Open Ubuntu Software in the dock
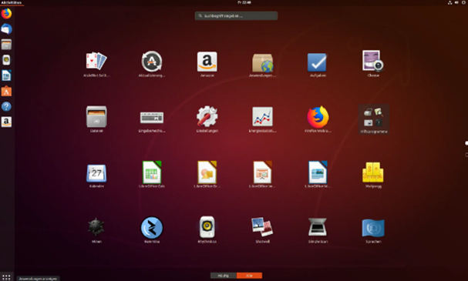The height and width of the screenshot is (281, 468). 6,91
